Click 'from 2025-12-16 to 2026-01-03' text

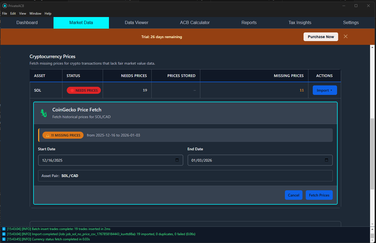(x=114, y=135)
